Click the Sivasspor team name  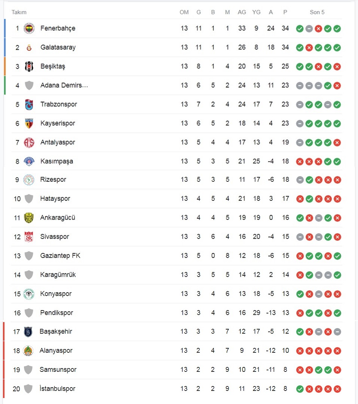click(x=55, y=236)
